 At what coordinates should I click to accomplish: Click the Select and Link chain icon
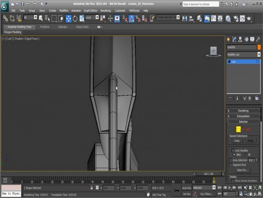point(5,18)
